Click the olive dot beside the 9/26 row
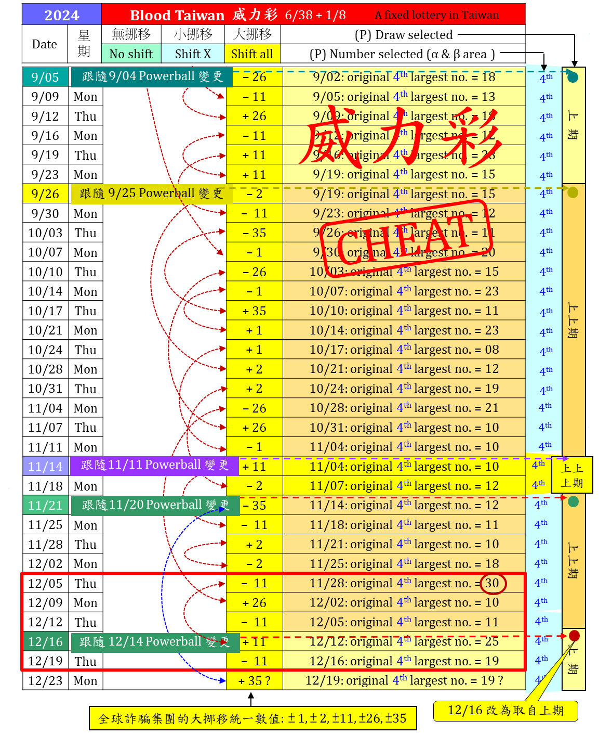The width and height of the screenshot is (599, 734). pos(573,193)
